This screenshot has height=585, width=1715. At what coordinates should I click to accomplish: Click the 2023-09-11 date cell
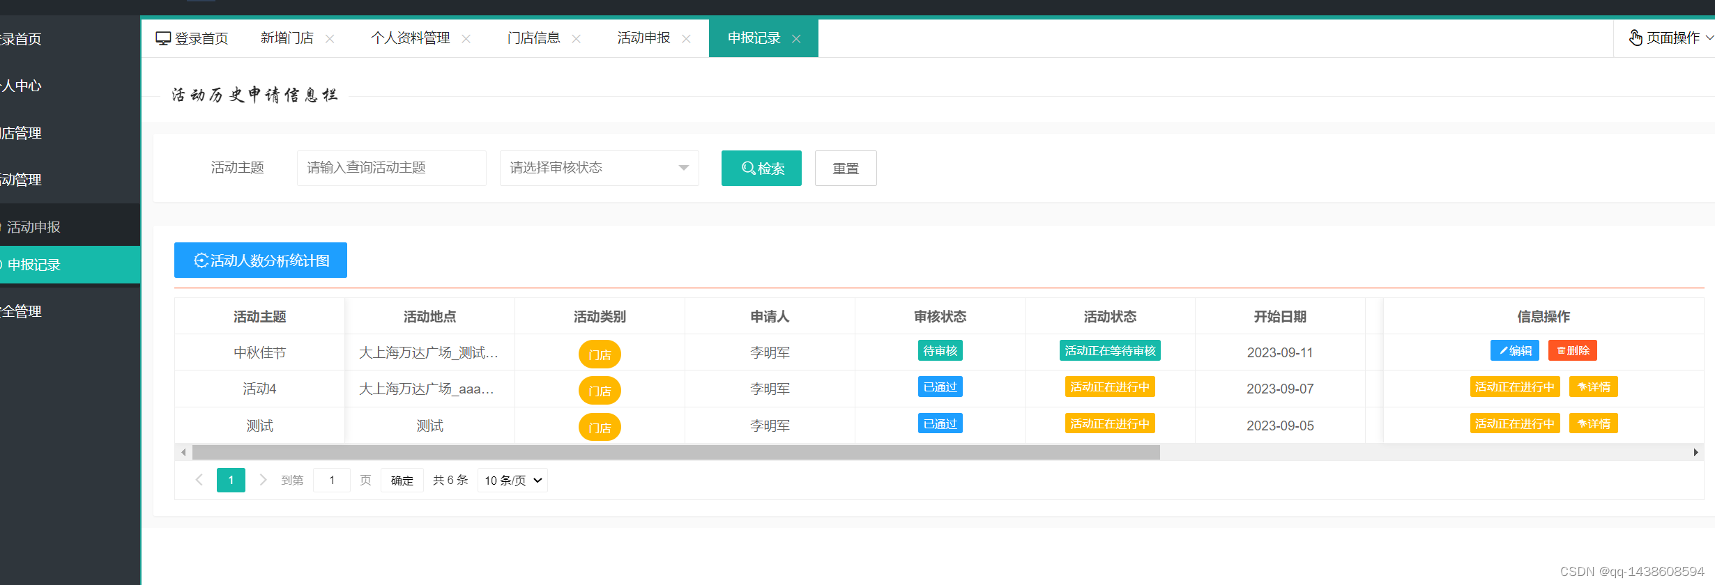pos(1280,352)
